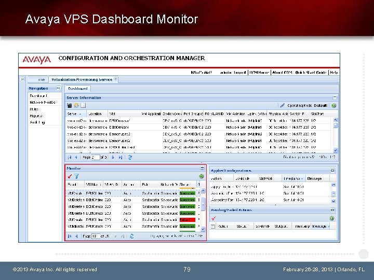Click the Server Information page number field
This screenshot has width=374, height=280.
click(x=96, y=157)
